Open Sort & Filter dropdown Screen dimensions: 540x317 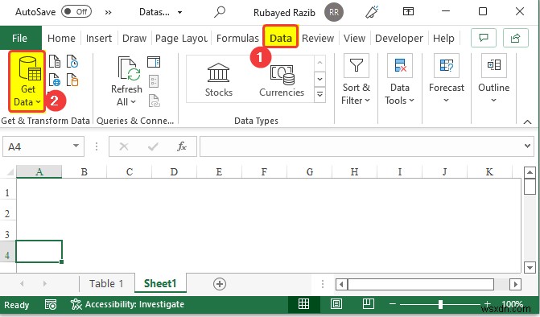pyautogui.click(x=356, y=80)
